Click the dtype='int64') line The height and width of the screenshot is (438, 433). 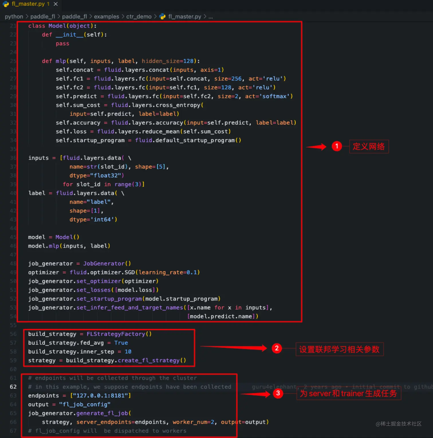[93, 219]
